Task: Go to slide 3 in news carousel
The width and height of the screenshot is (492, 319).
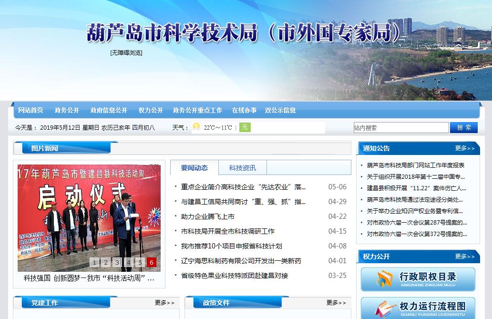Action: point(117,262)
